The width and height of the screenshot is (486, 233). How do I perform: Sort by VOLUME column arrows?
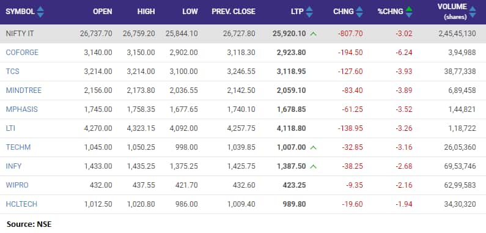pyautogui.click(x=473, y=12)
